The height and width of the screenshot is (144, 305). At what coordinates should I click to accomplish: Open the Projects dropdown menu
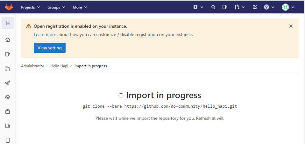[30, 7]
